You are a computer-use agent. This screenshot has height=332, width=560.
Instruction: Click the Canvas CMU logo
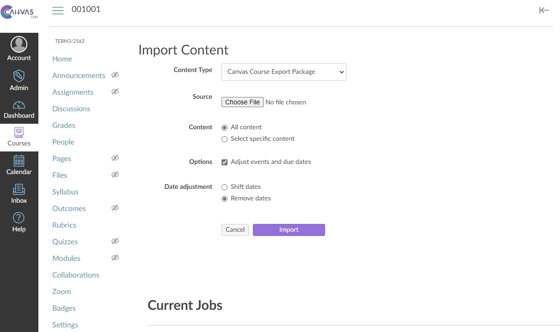[x=19, y=12]
